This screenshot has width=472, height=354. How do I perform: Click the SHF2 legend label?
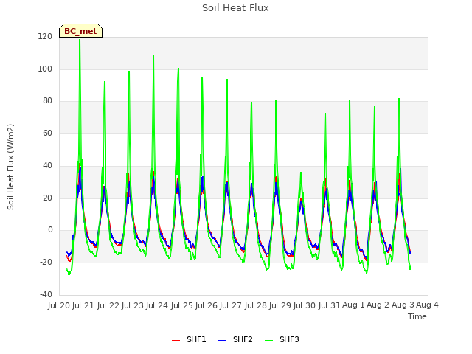tap(243, 339)
